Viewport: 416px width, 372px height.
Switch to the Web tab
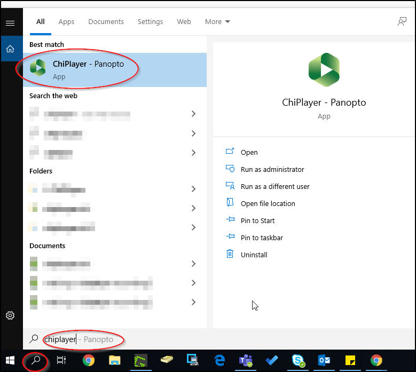point(184,22)
